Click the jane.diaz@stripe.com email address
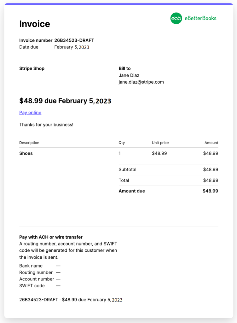 [x=141, y=82]
